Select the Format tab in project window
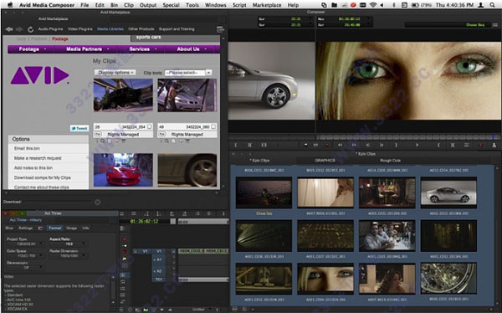The image size is (502, 313). 54,228
